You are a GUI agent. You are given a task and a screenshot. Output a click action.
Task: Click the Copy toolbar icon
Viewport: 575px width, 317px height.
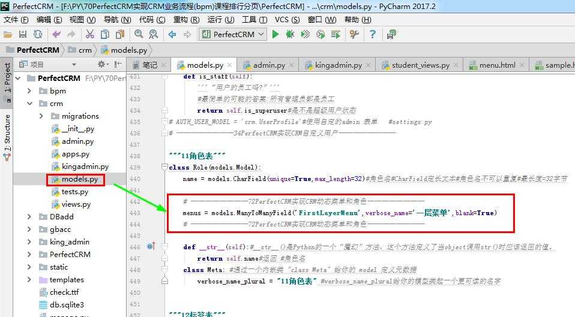pos(105,34)
